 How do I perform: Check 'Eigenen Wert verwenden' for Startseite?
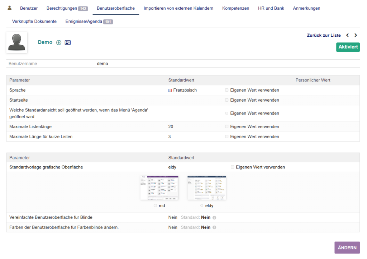tap(227, 100)
